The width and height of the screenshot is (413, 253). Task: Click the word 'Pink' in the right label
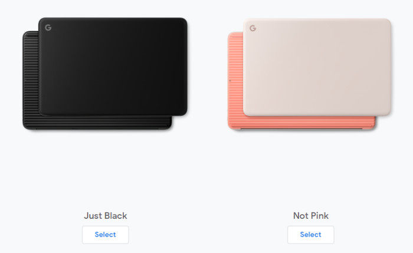point(320,216)
